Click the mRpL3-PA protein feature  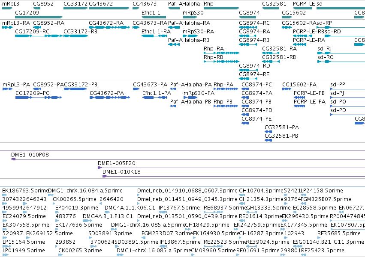point(7,89)
